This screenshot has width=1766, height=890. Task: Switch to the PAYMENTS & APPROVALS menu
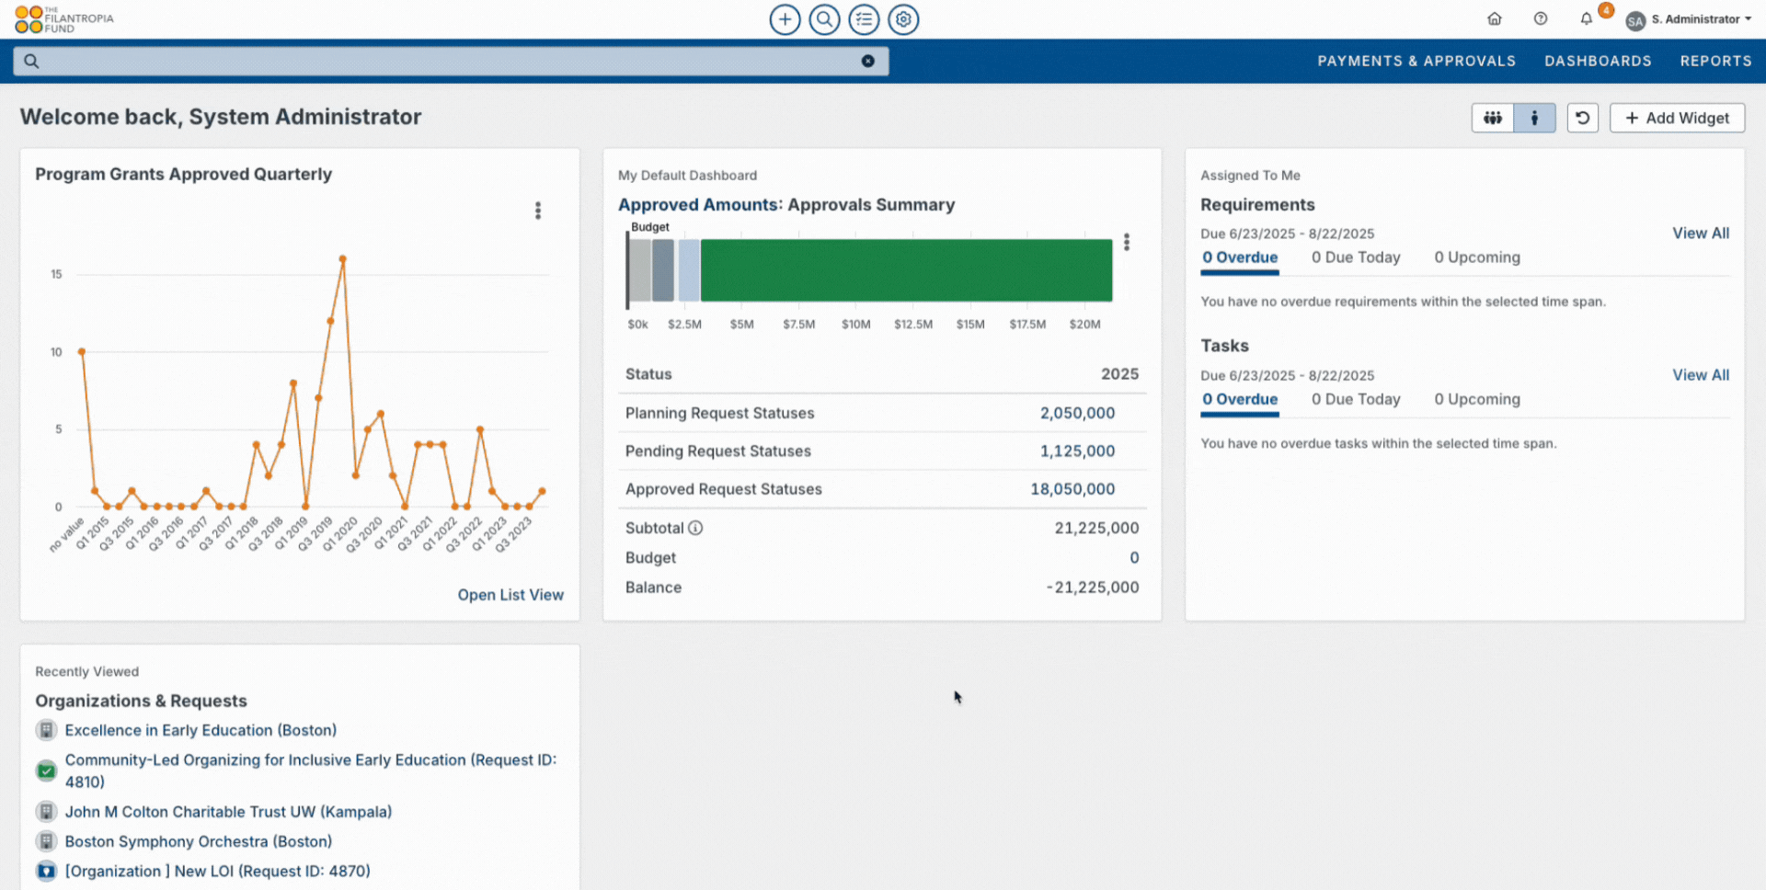click(x=1416, y=61)
